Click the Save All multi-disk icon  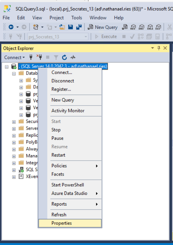coord(79,27)
